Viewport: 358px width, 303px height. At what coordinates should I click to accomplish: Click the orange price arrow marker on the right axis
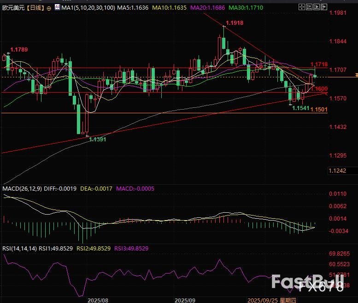356,75
